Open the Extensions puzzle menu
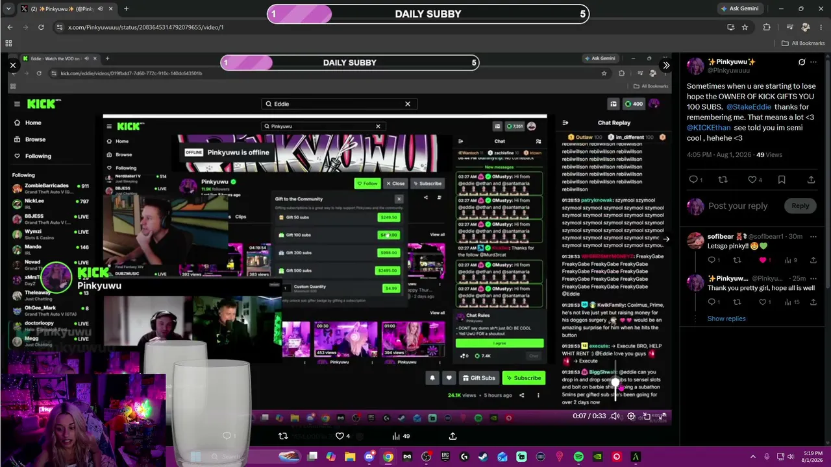This screenshot has height=467, width=831. [767, 27]
